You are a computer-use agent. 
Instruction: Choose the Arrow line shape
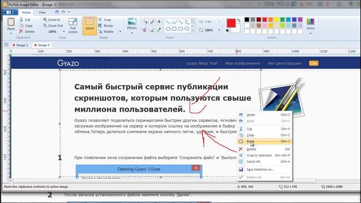(x=180, y=23)
